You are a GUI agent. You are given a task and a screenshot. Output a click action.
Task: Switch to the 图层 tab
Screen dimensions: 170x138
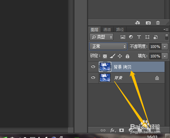click(x=95, y=30)
